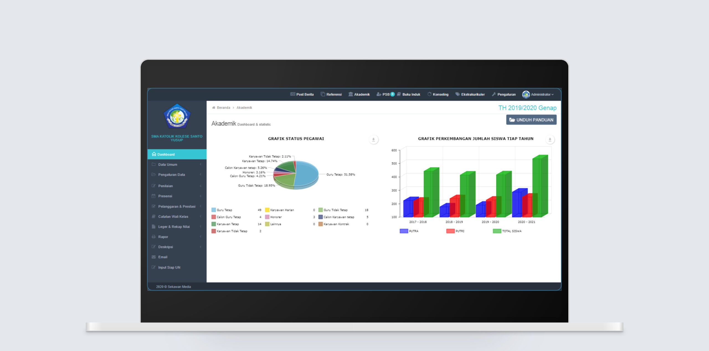Click the home icon in breadcrumb
The height and width of the screenshot is (351, 709).
click(x=214, y=108)
